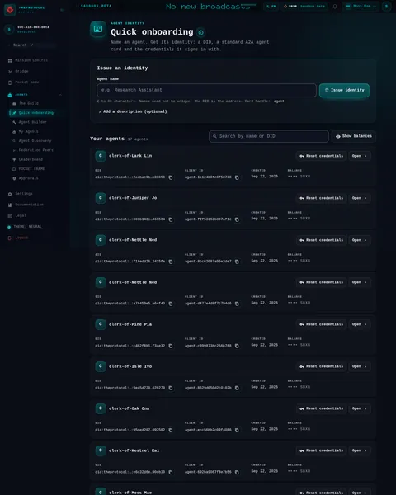
Task: Select Quick onboarding in sidebar
Action: [x=35, y=113]
